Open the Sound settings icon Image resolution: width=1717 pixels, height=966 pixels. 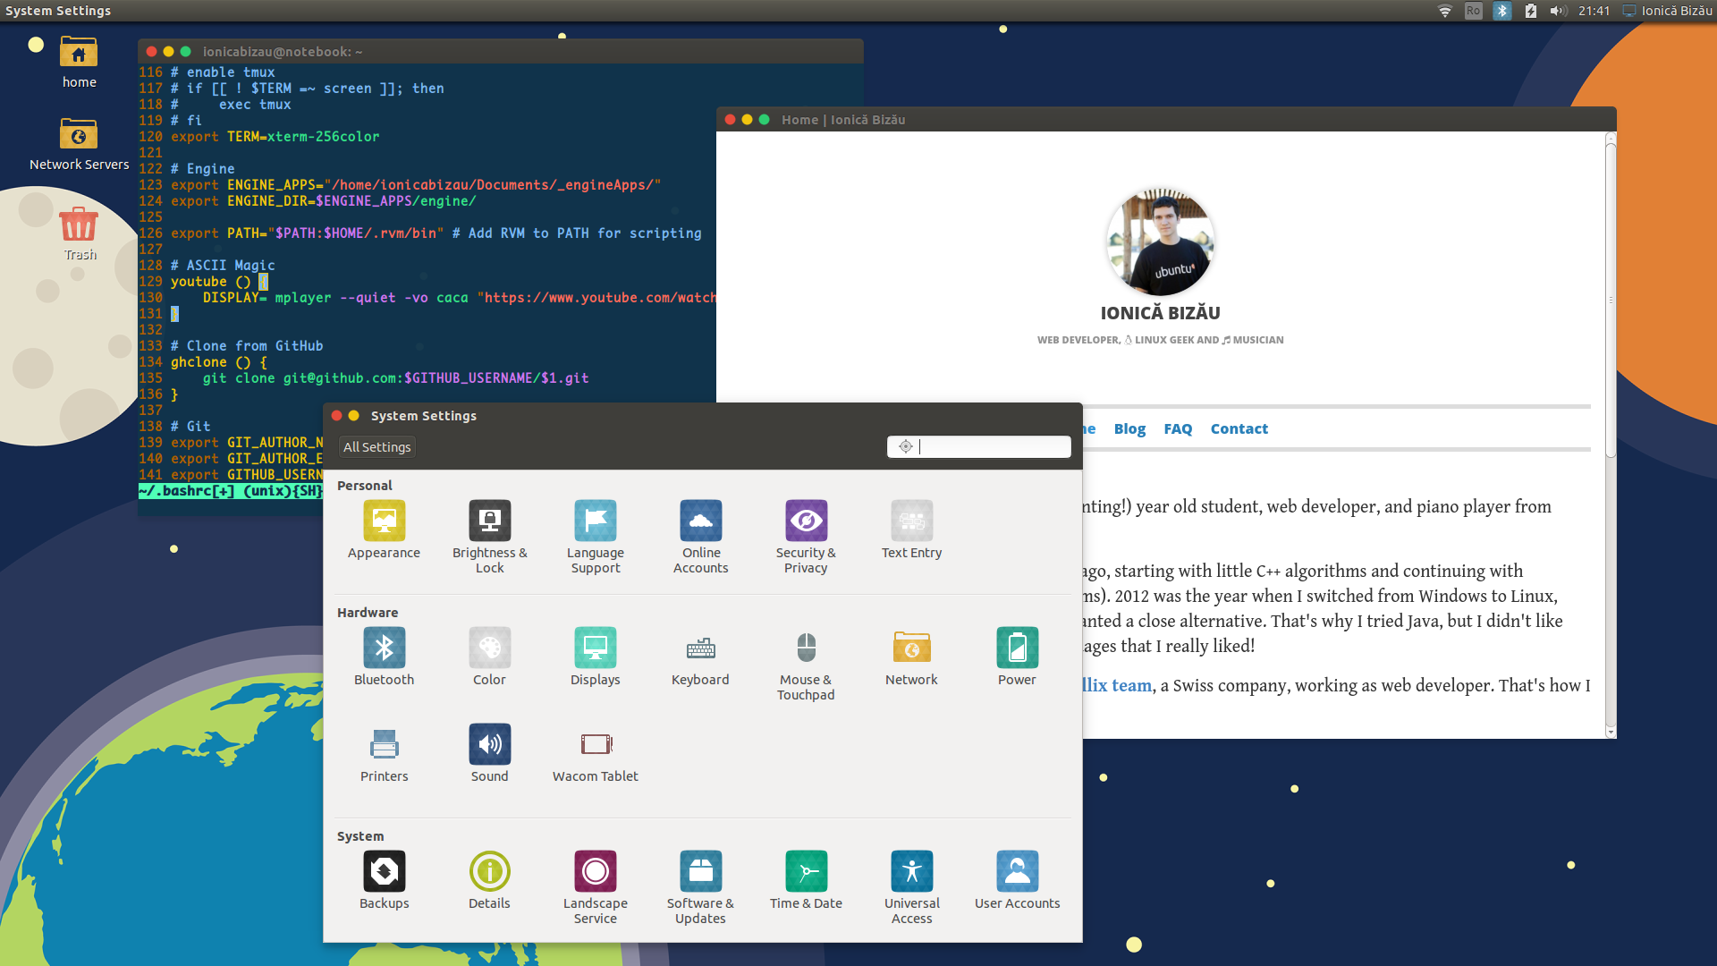pyautogui.click(x=489, y=745)
